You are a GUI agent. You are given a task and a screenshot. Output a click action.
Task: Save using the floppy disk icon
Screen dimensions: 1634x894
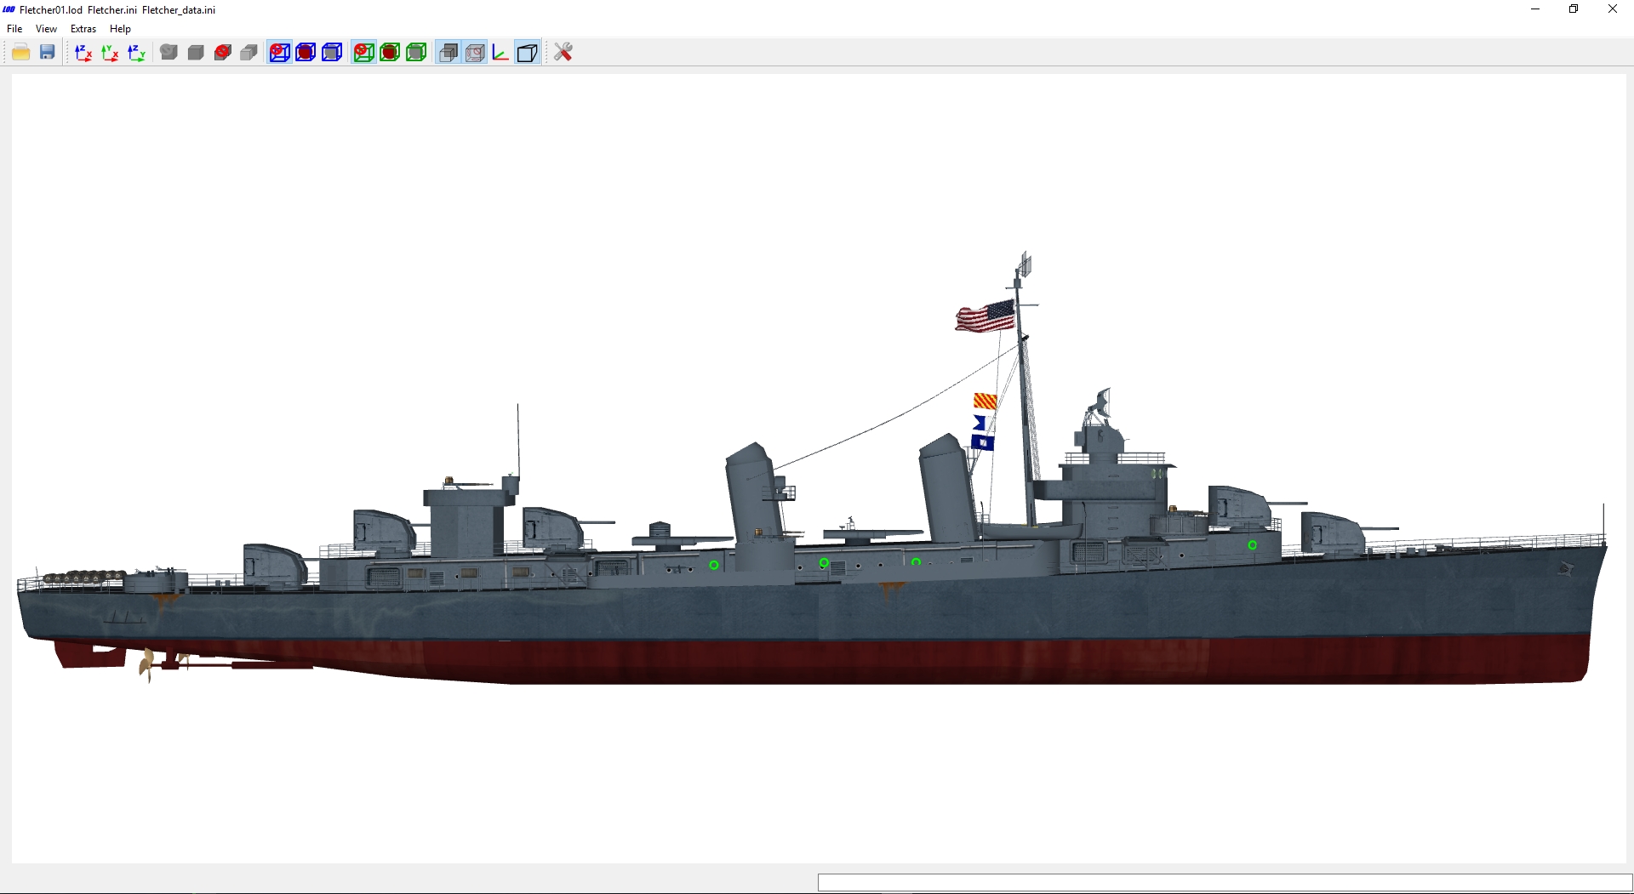click(48, 53)
